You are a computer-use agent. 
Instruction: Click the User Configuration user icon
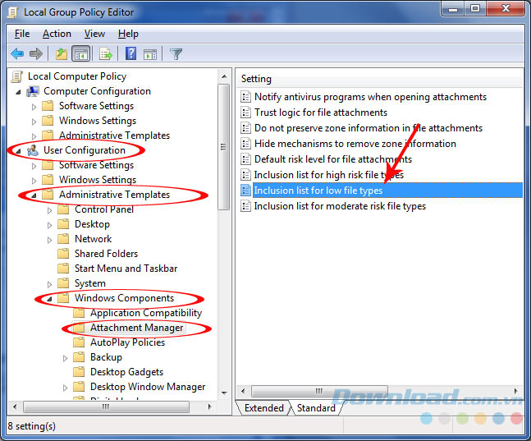pyautogui.click(x=33, y=150)
